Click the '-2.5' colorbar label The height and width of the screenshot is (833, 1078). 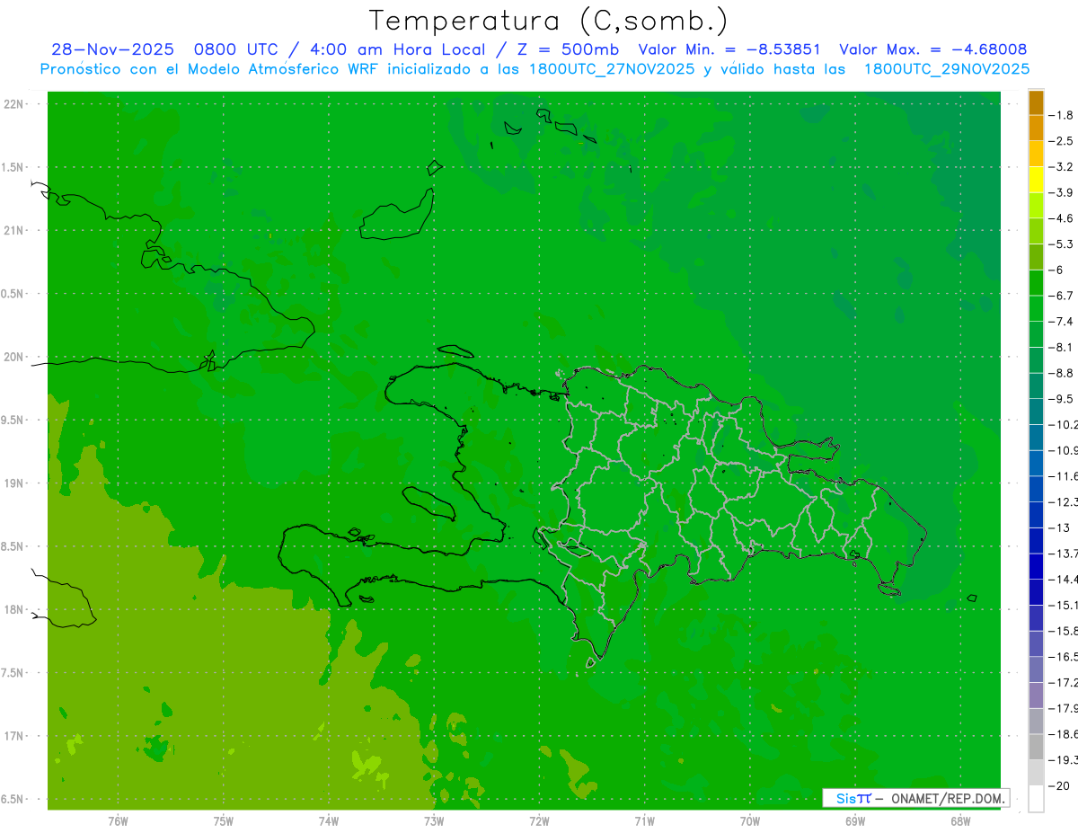pyautogui.click(x=1062, y=141)
